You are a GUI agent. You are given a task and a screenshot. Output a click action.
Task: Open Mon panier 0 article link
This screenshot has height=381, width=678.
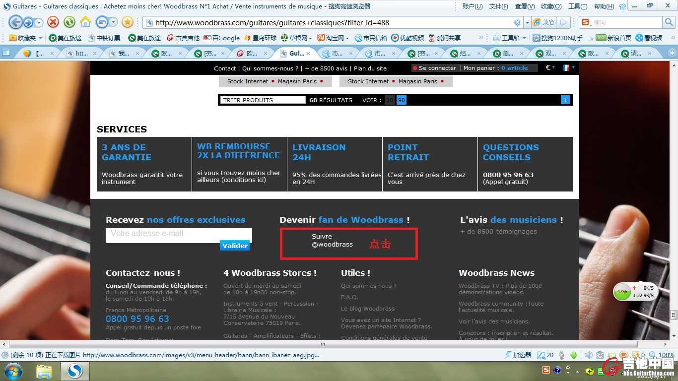click(x=495, y=68)
